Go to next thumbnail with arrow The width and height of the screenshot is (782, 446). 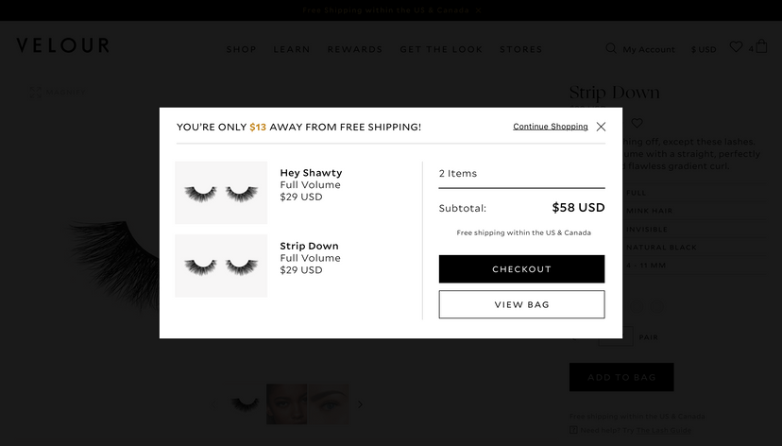(x=360, y=404)
